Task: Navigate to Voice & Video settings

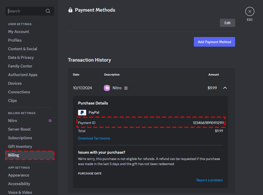Action: (20, 192)
